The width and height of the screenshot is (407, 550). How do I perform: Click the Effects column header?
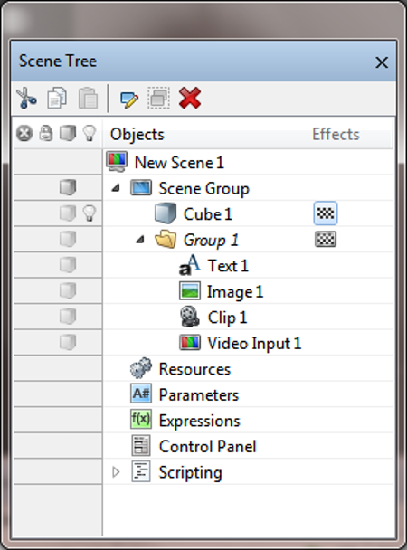(x=336, y=135)
